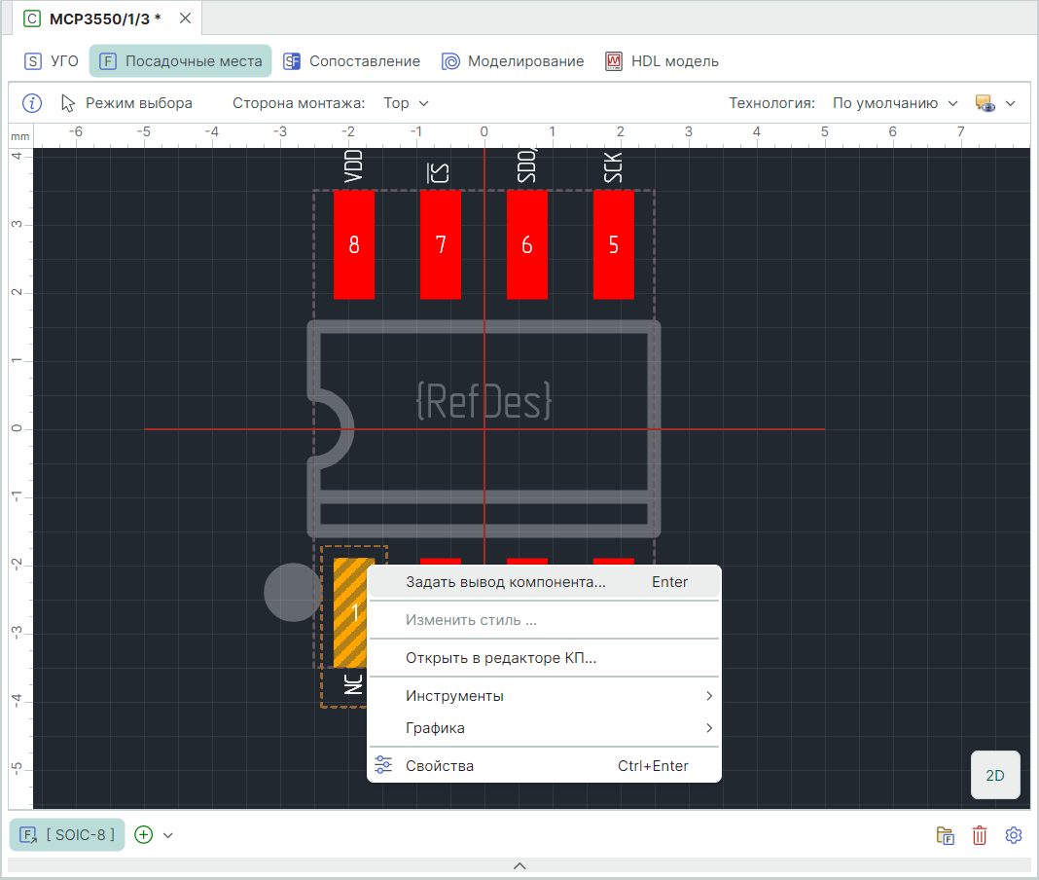Switch to the HDL модель tab
Image resolution: width=1039 pixels, height=880 pixels.
[662, 61]
